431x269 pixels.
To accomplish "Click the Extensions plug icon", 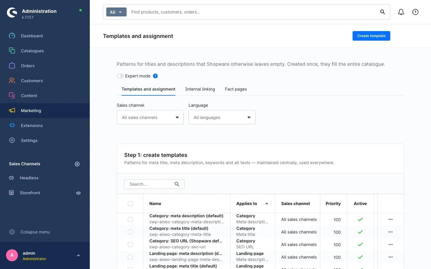I will coord(12,126).
